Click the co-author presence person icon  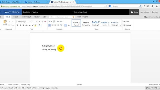tap(145, 17)
